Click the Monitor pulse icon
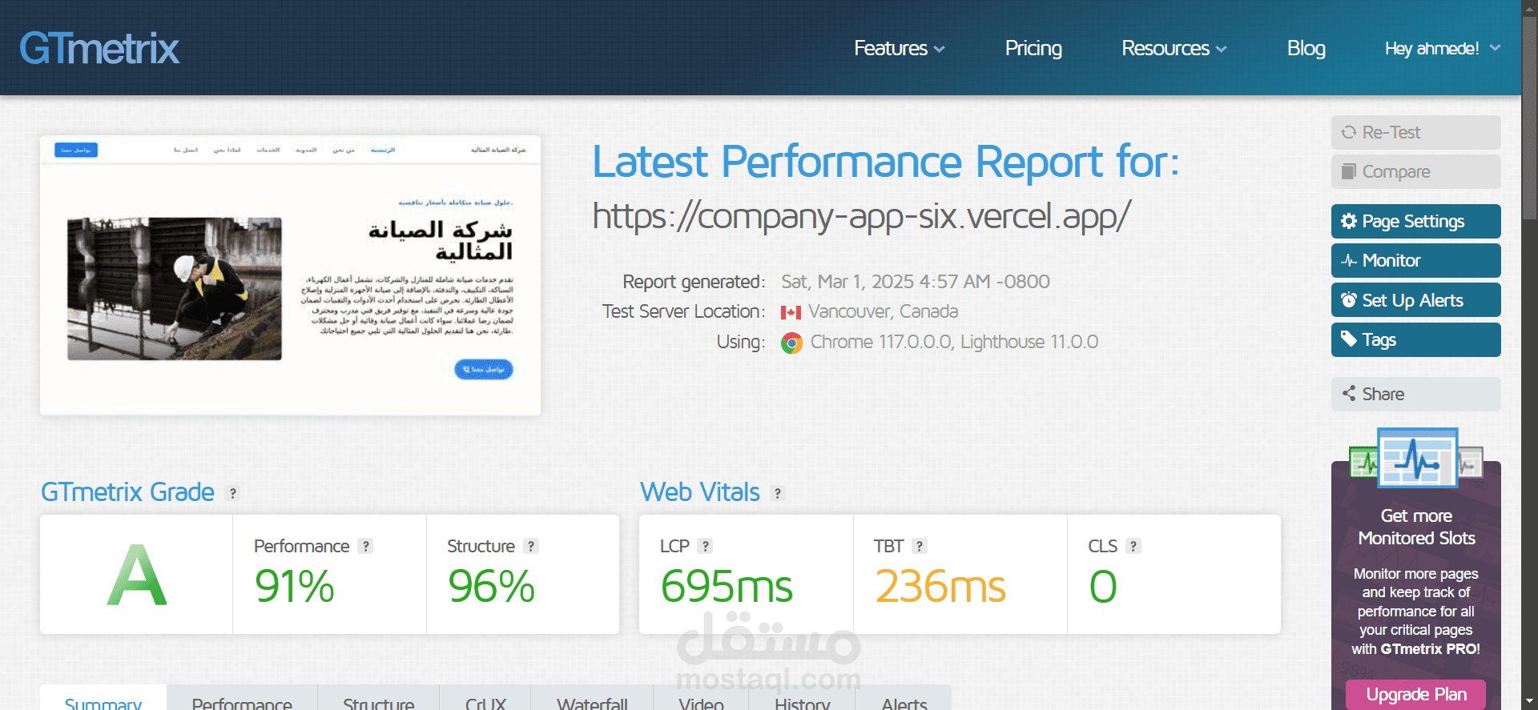 click(1349, 261)
